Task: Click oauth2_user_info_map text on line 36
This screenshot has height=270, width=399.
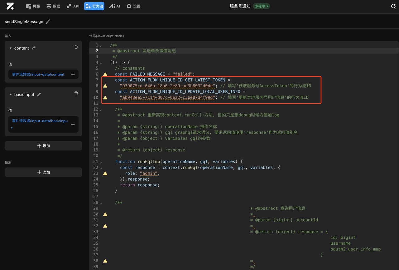Action: tap(356, 249)
